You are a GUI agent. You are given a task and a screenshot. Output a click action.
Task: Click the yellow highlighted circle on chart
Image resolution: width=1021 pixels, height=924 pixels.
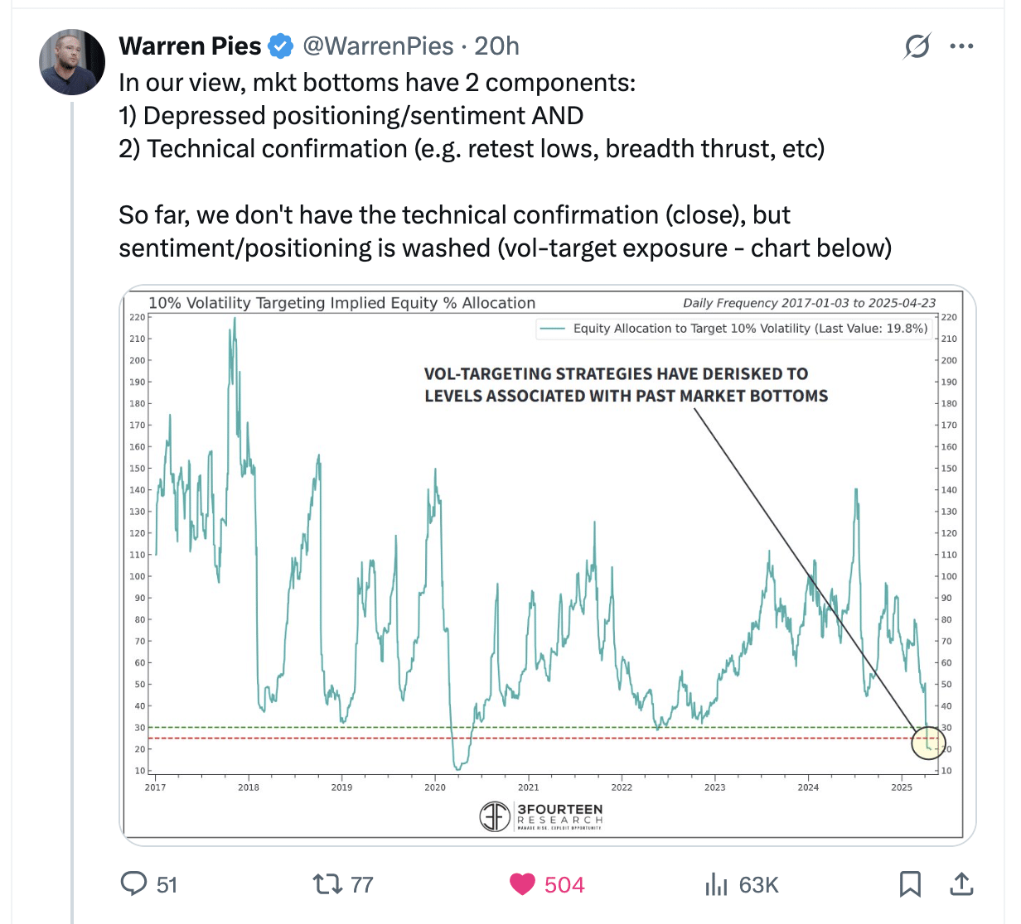point(927,743)
